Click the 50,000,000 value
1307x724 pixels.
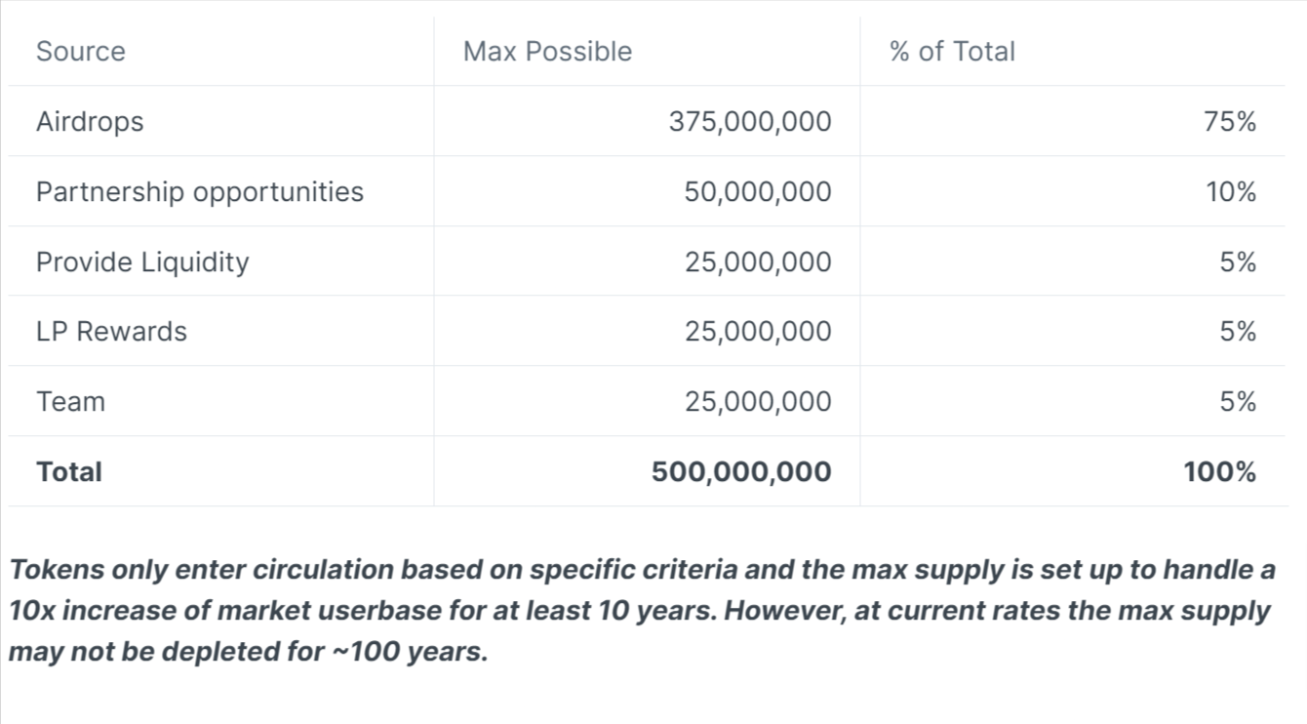[x=758, y=191]
